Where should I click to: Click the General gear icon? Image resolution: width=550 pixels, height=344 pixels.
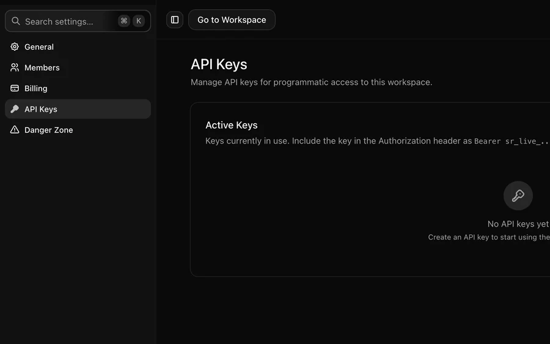pos(15,46)
